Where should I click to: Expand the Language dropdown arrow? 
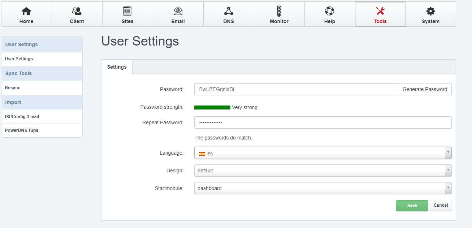click(x=448, y=153)
